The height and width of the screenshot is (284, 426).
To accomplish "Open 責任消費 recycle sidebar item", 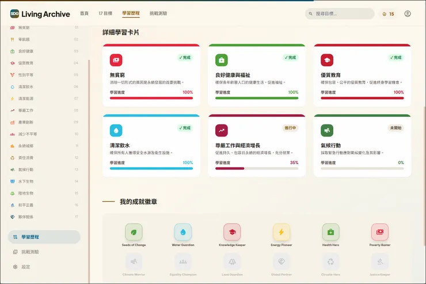I will pyautogui.click(x=44, y=158).
